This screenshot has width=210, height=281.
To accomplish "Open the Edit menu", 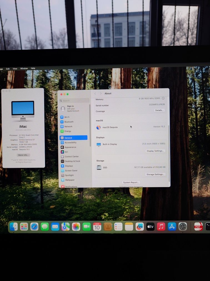I will pyautogui.click(x=8, y=69).
